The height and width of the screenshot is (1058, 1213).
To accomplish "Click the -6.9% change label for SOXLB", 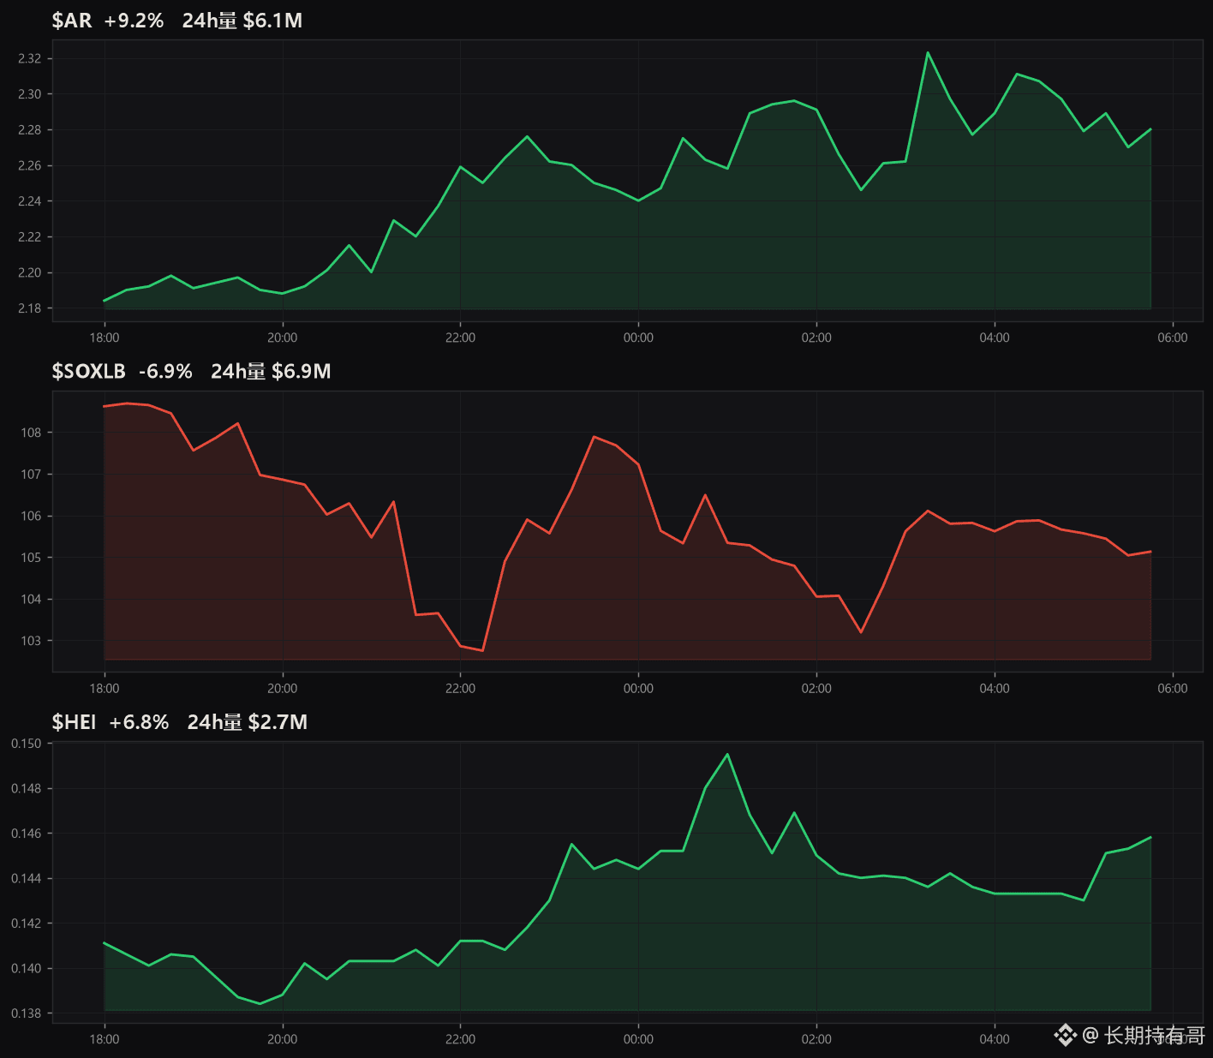I will coord(165,371).
